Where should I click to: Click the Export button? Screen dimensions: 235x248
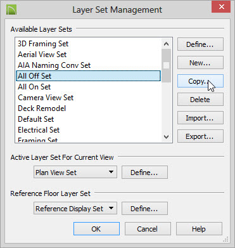click(x=200, y=136)
